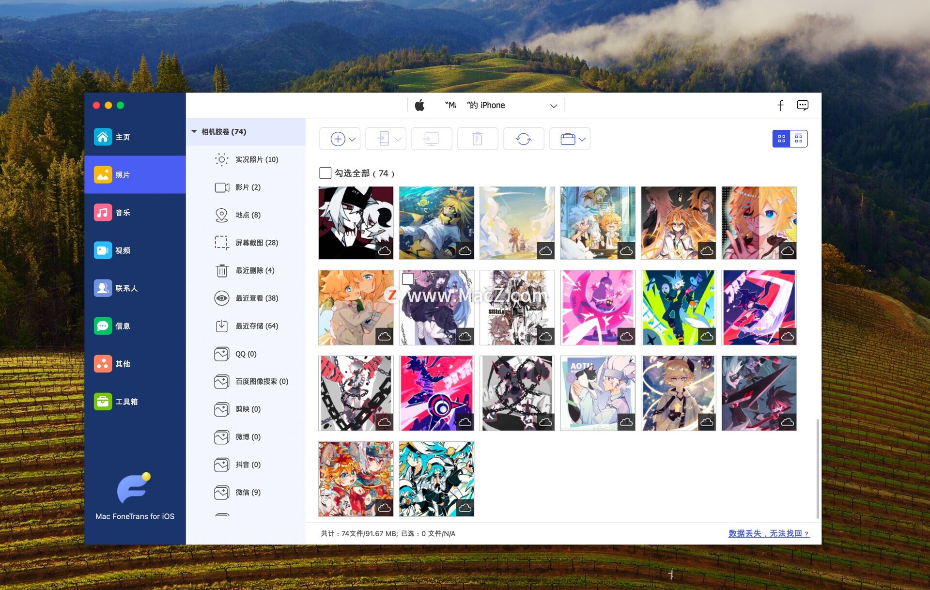930x590 pixels.
Task: Open the 主页 home section
Action: tap(135, 137)
